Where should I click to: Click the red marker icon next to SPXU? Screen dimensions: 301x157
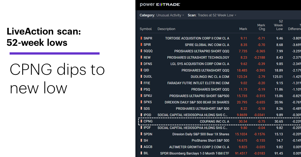(141, 96)
